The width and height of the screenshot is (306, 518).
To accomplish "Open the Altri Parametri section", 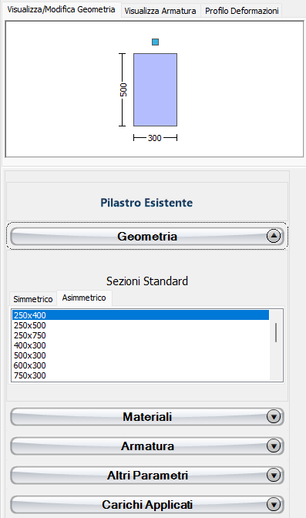I will pyautogui.click(x=147, y=475).
